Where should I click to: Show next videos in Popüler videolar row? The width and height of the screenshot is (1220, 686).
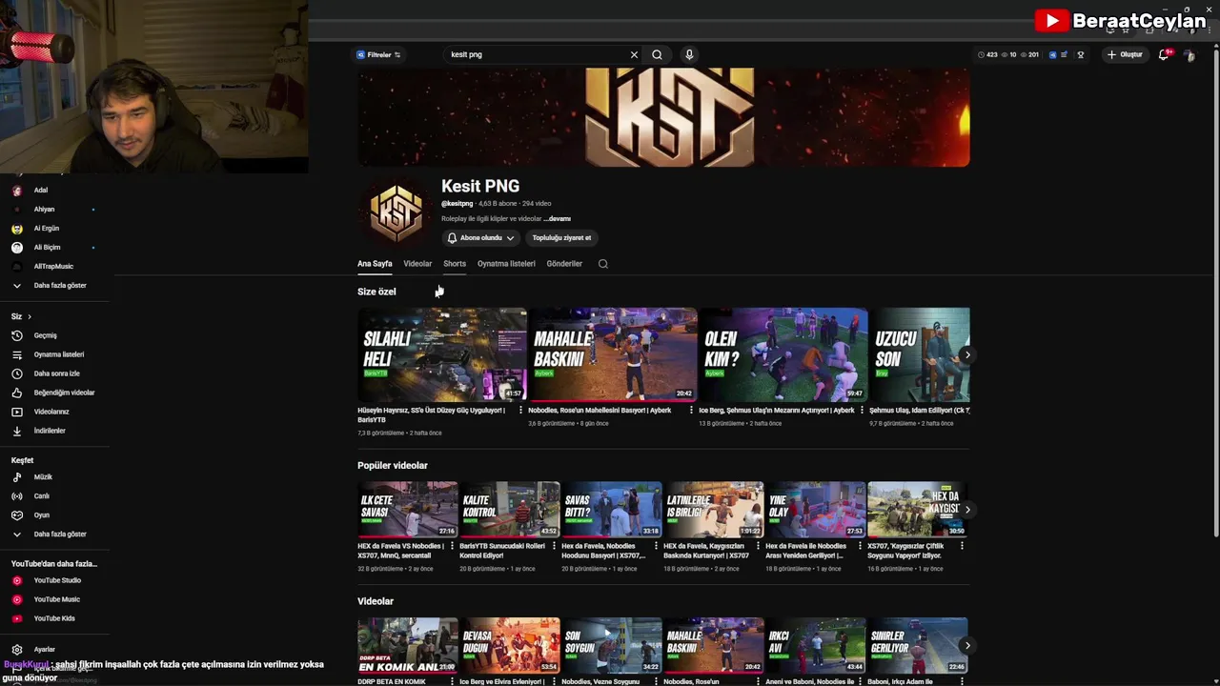coord(967,510)
